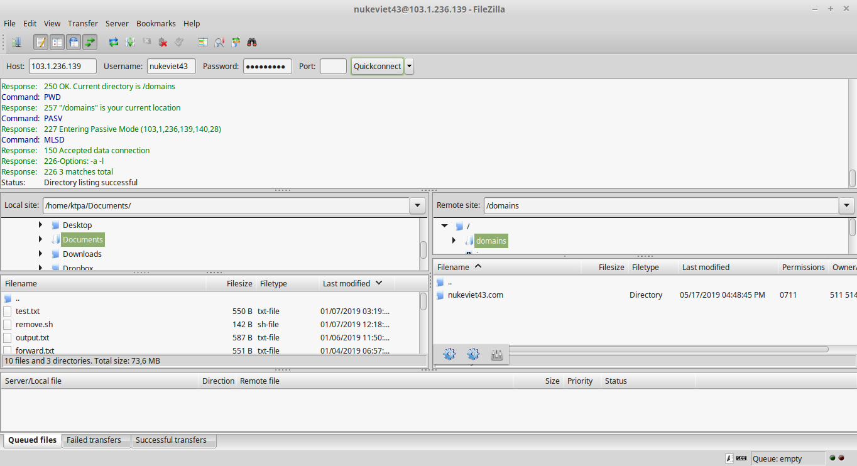Toggle synchronized browsing

[x=236, y=42]
